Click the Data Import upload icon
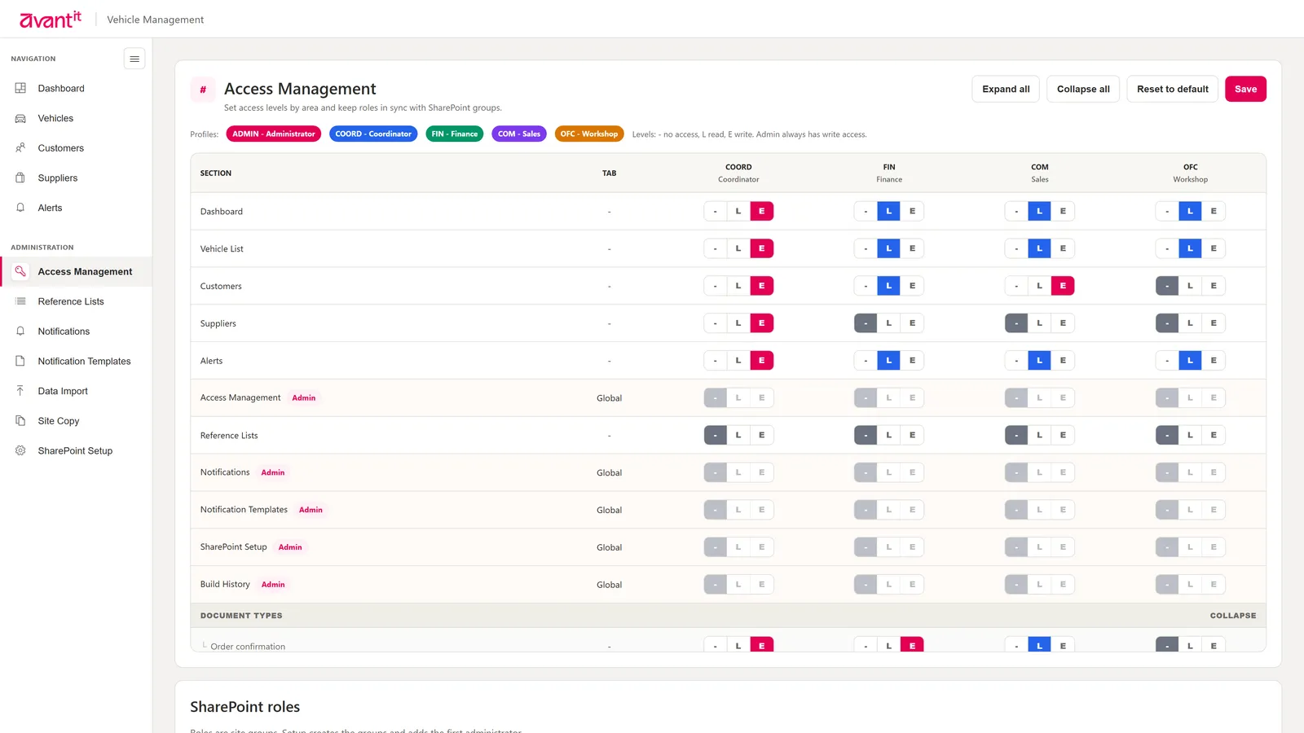Image resolution: width=1304 pixels, height=733 pixels. 20,391
